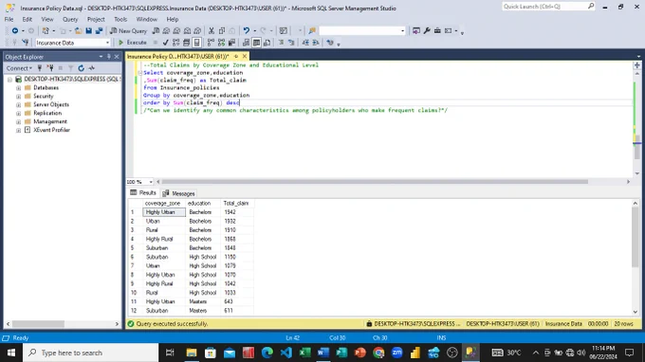Click the Save All icon
Viewport: 645px width, 362px height.
(100, 31)
